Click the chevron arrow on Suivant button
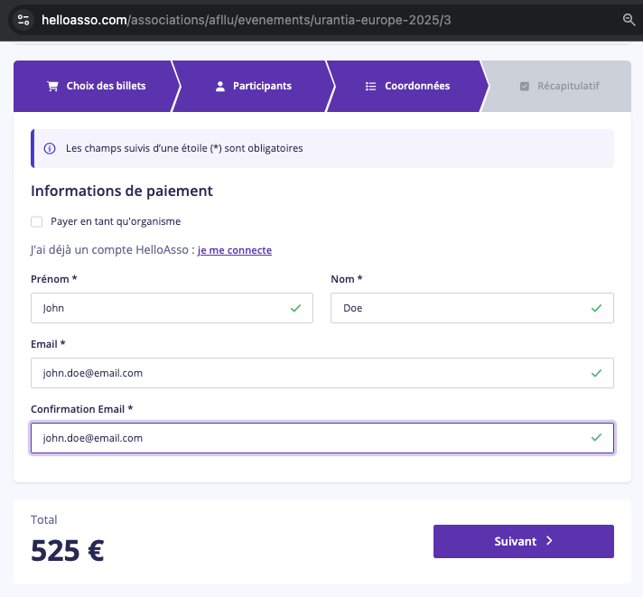This screenshot has height=597, width=643. tap(549, 541)
